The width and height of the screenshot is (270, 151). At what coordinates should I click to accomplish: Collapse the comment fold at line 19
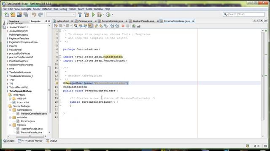[x=60, y=98]
